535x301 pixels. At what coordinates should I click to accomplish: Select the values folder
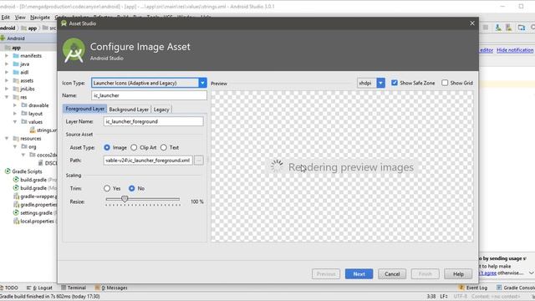pyautogui.click(x=35, y=122)
